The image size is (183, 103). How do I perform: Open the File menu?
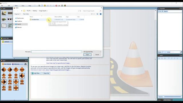tap(2, 6)
